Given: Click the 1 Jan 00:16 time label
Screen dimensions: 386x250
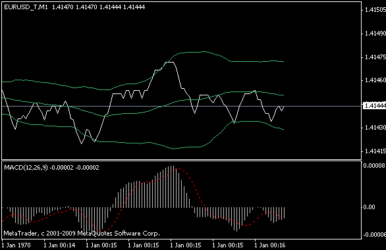Looking at the screenshot, I should click(270, 245).
